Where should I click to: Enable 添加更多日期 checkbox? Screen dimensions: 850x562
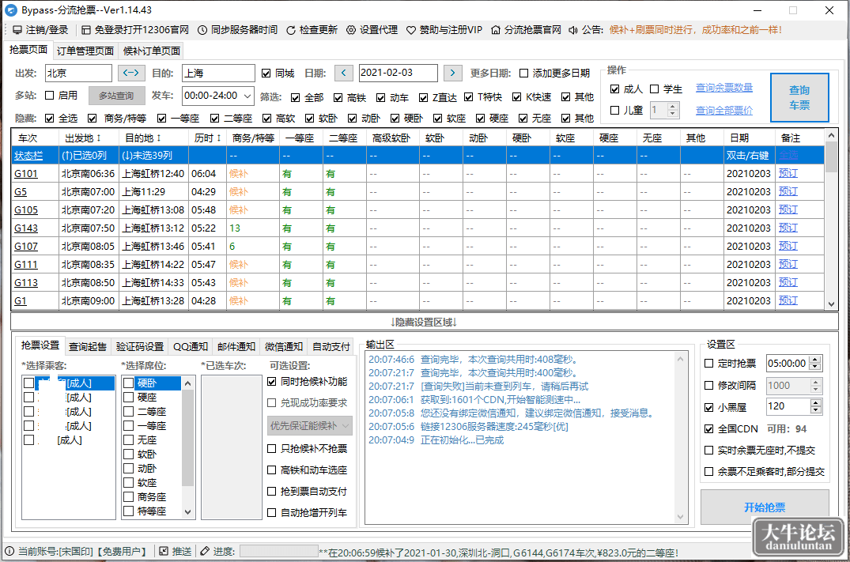(523, 74)
